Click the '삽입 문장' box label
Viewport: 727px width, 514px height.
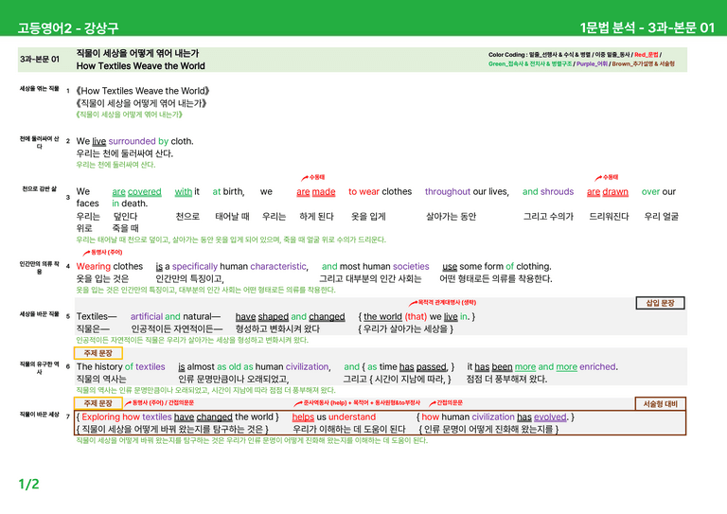point(660,303)
